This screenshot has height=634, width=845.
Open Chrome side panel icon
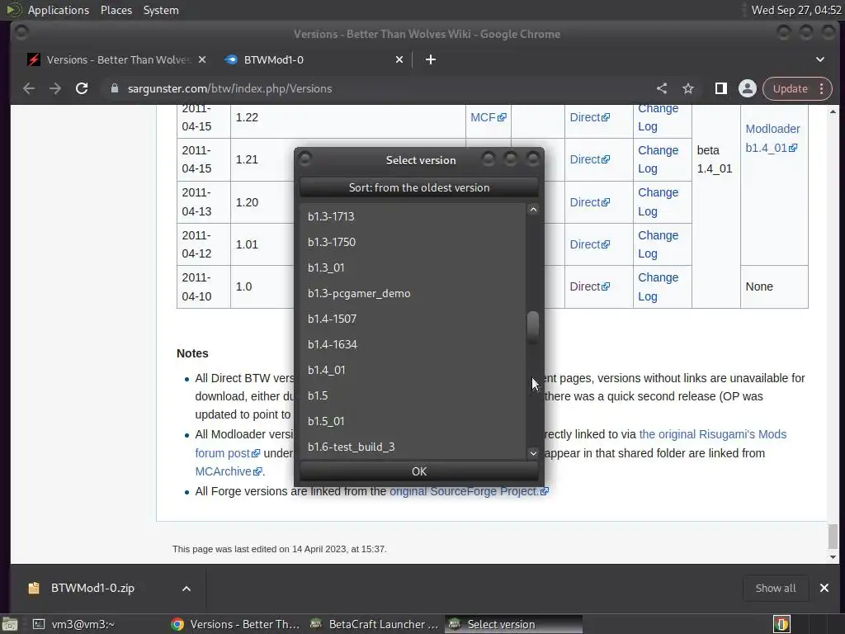click(720, 88)
